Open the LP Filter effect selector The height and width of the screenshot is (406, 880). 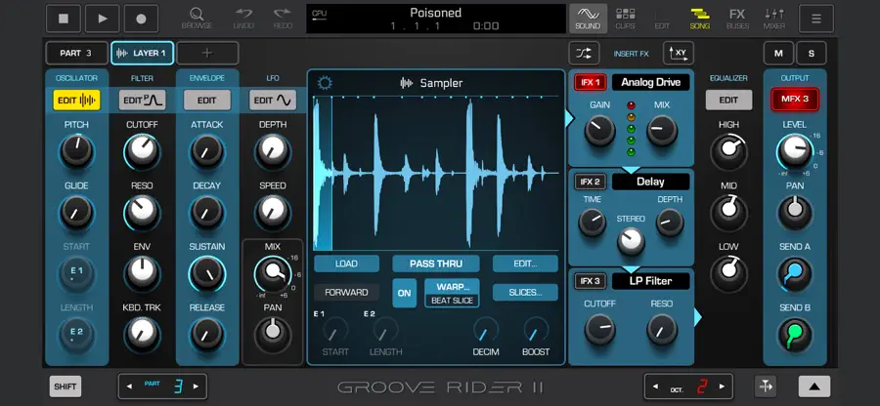[650, 280]
